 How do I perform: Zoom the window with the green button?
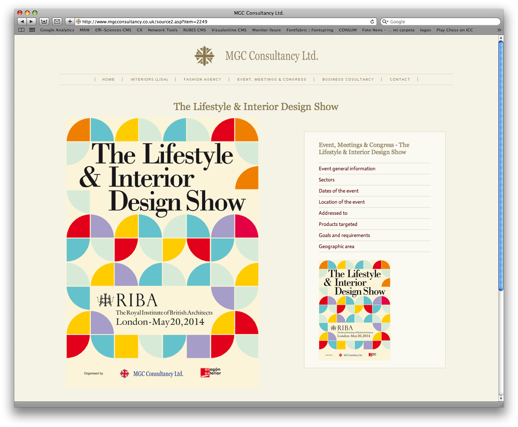[35, 13]
